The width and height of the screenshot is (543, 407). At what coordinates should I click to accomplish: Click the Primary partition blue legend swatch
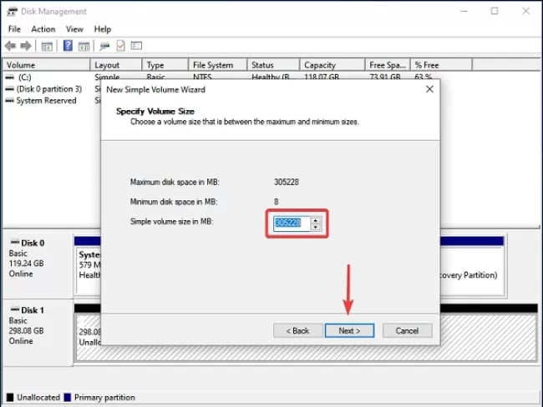tap(68, 397)
